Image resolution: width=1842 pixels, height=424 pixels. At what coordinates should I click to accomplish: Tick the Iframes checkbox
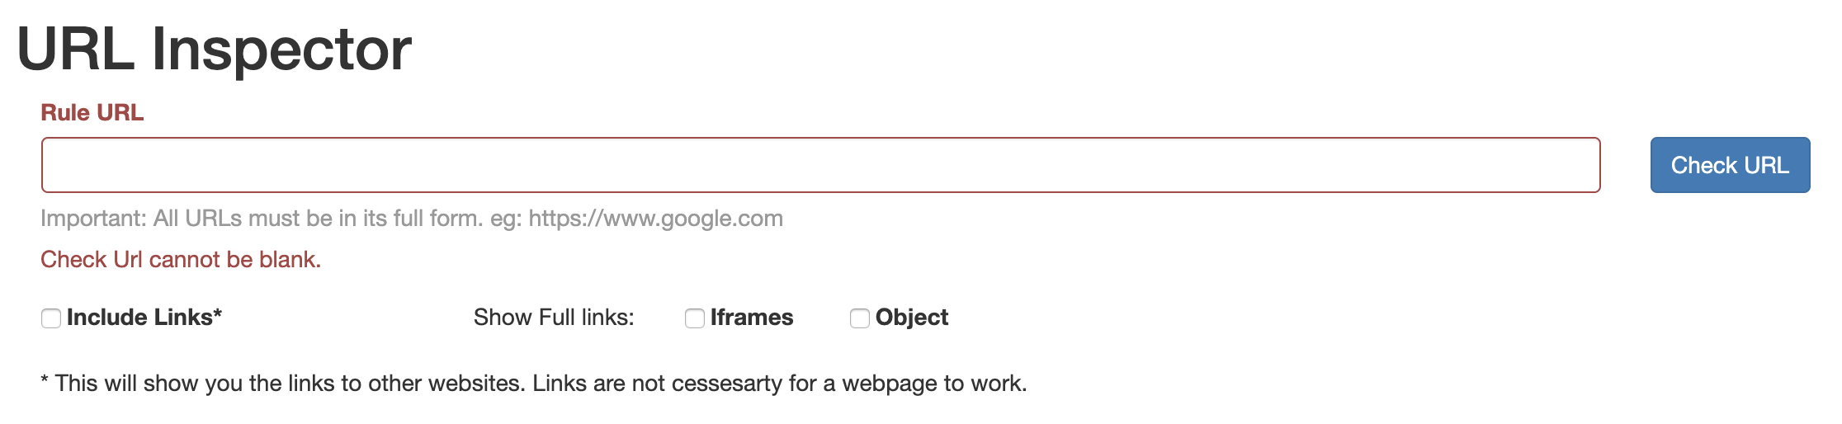coord(695,318)
